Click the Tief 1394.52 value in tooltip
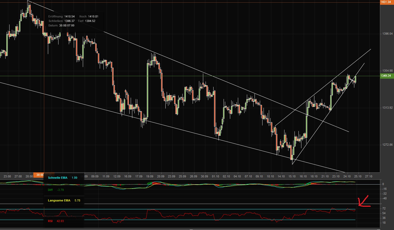 pos(90,21)
